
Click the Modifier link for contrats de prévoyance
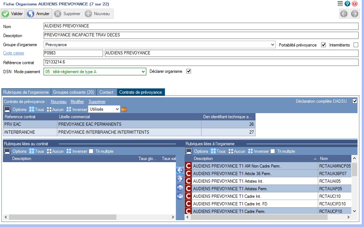point(77,102)
